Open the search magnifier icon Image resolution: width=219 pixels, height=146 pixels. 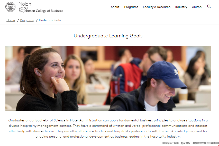pyautogui.click(x=209, y=6)
